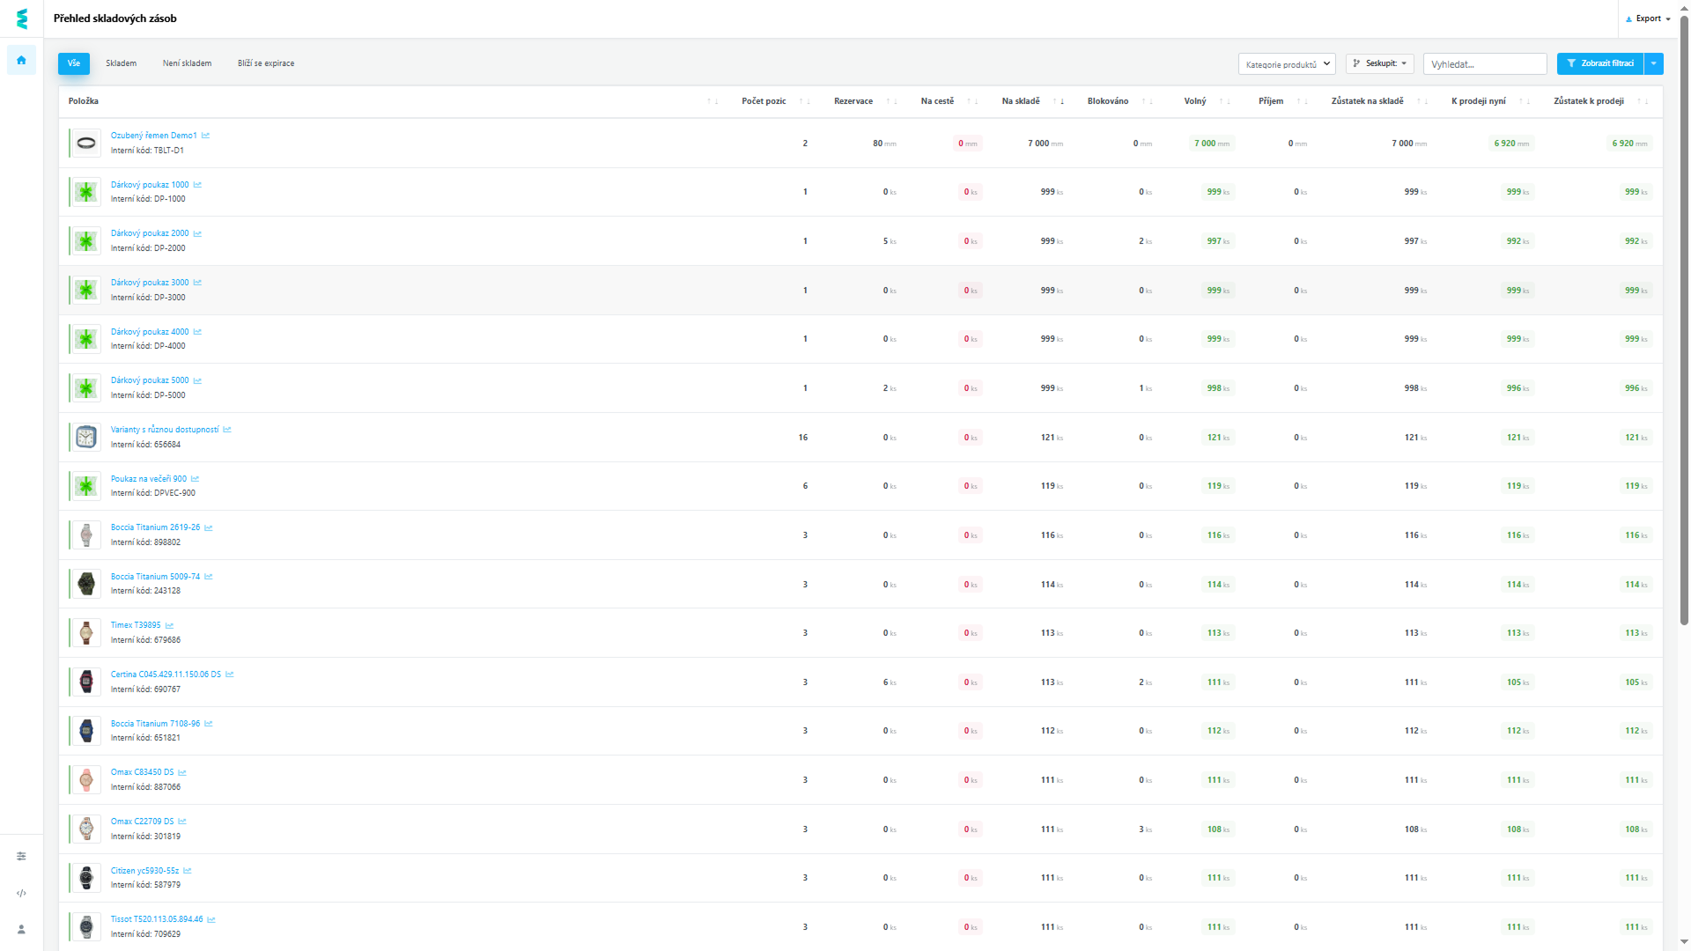Open chart icon beside Dárkový poukaz 2000

click(x=197, y=233)
